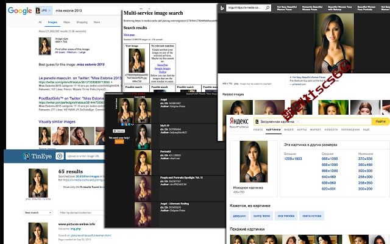The width and height of the screenshot is (390, 244).
Task: Select the Картинки tab in Yandex
Action: tap(274, 130)
